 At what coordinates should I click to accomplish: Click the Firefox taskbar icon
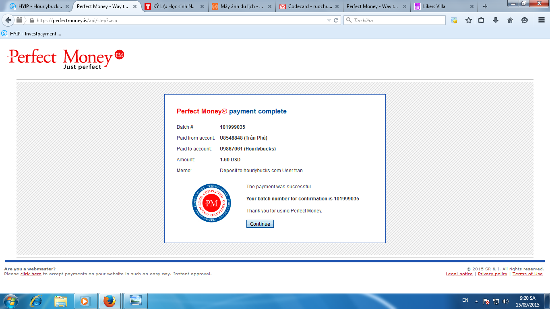click(110, 301)
